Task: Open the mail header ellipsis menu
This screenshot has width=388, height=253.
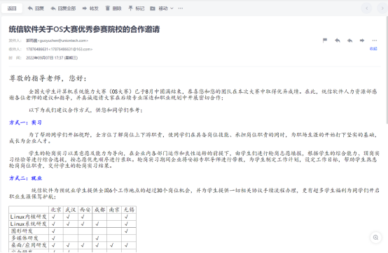Action: click(x=375, y=41)
